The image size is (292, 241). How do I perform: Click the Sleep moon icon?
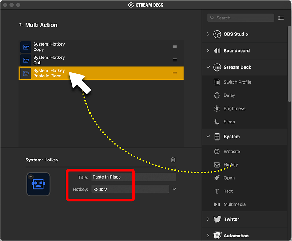(x=217, y=122)
